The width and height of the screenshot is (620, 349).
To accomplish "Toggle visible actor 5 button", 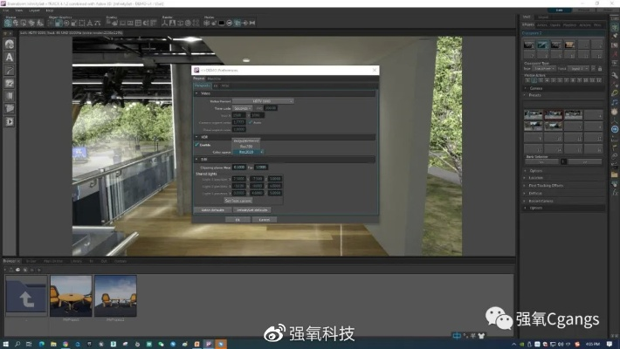I will tap(554, 80).
